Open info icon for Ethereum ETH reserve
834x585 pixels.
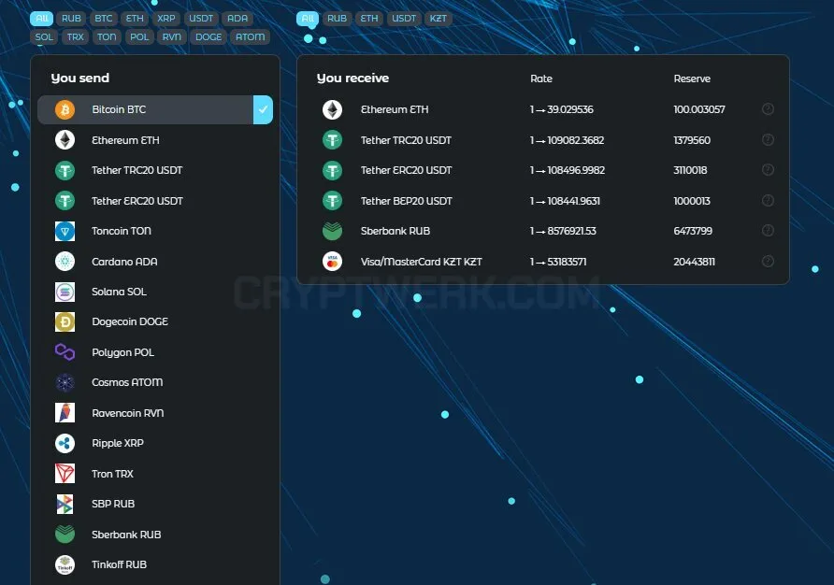click(x=768, y=109)
